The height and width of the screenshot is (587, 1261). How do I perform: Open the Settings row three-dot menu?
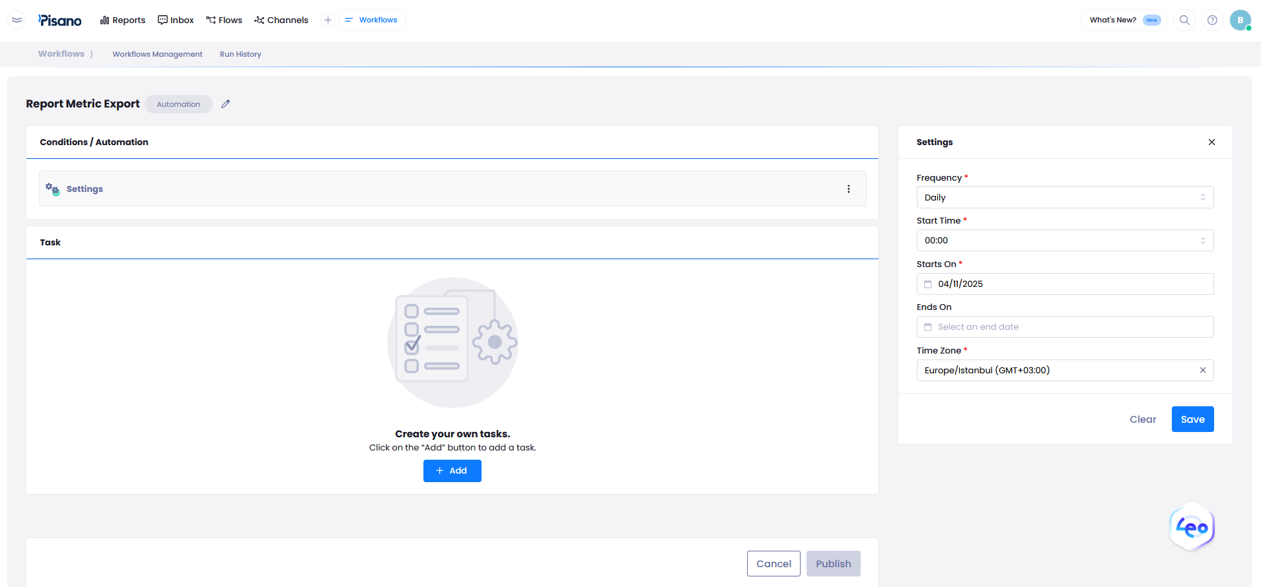[848, 189]
